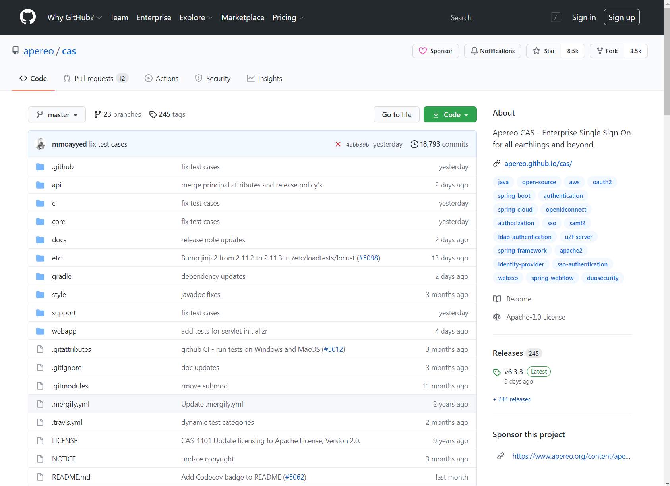Click the style folder icon
The height and width of the screenshot is (486, 670).
pyautogui.click(x=40, y=295)
